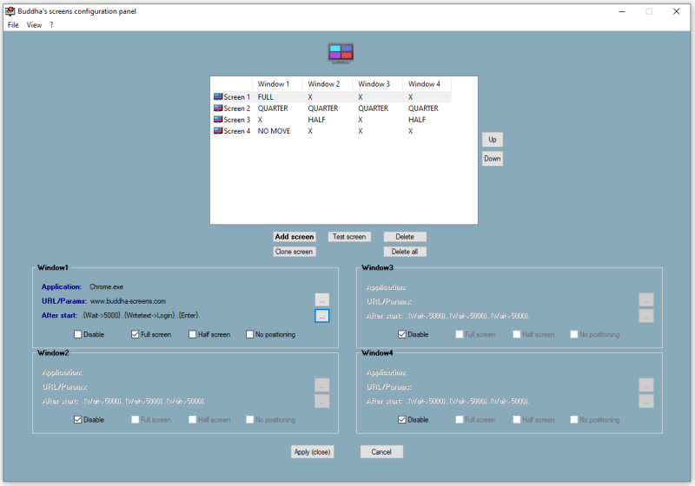695x486 pixels.
Task: Click the Screen 1 row icon
Action: [x=218, y=96]
